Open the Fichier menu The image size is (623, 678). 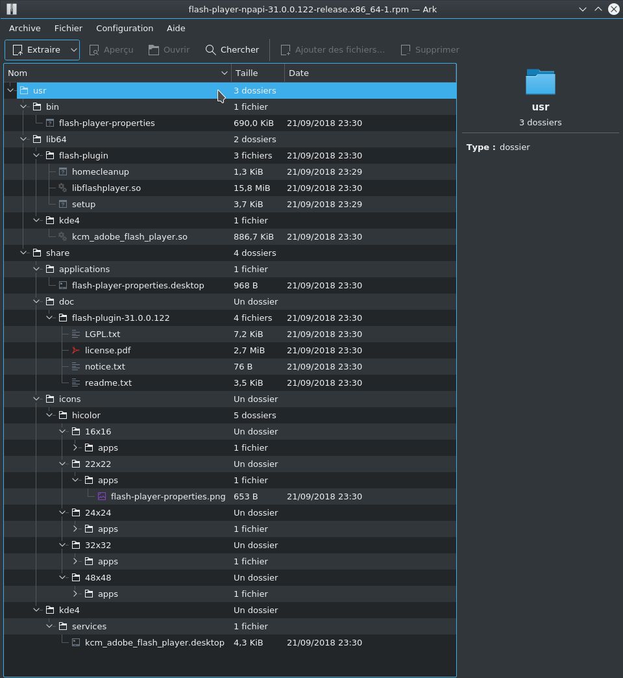(x=68, y=28)
